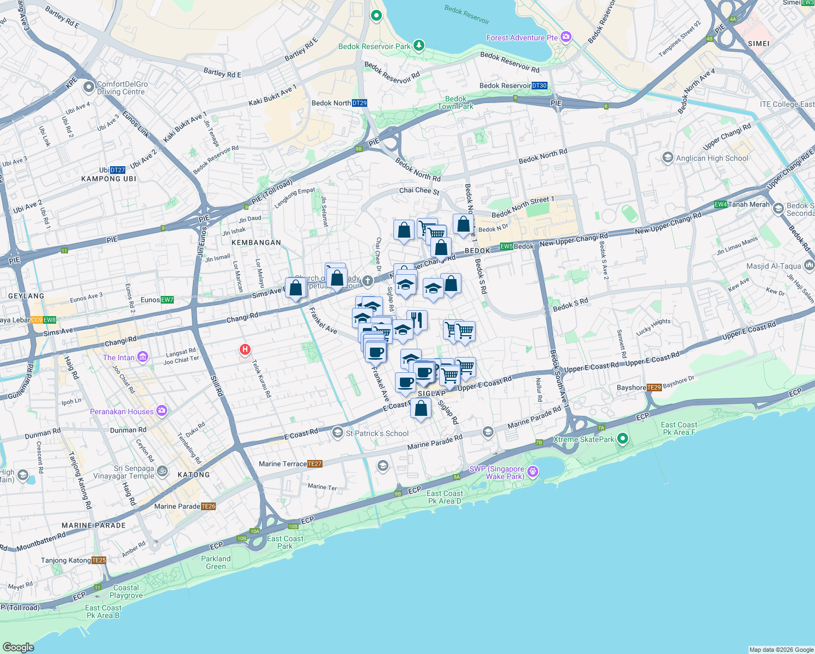Click the Sri Senpaga Vinayagar Temple icon
815x654 pixels.
162,471
